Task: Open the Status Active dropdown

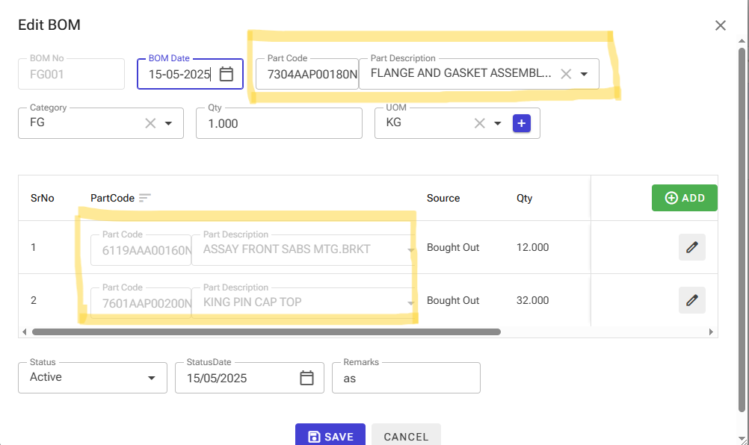Action: click(x=93, y=378)
